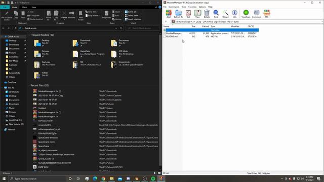Click New folder in Explorer ribbon
This screenshot has height=182, width=324.
tap(80, 16)
